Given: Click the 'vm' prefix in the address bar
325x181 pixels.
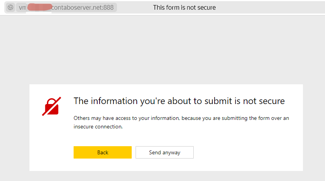Looking at the screenshot, I should point(22,7).
